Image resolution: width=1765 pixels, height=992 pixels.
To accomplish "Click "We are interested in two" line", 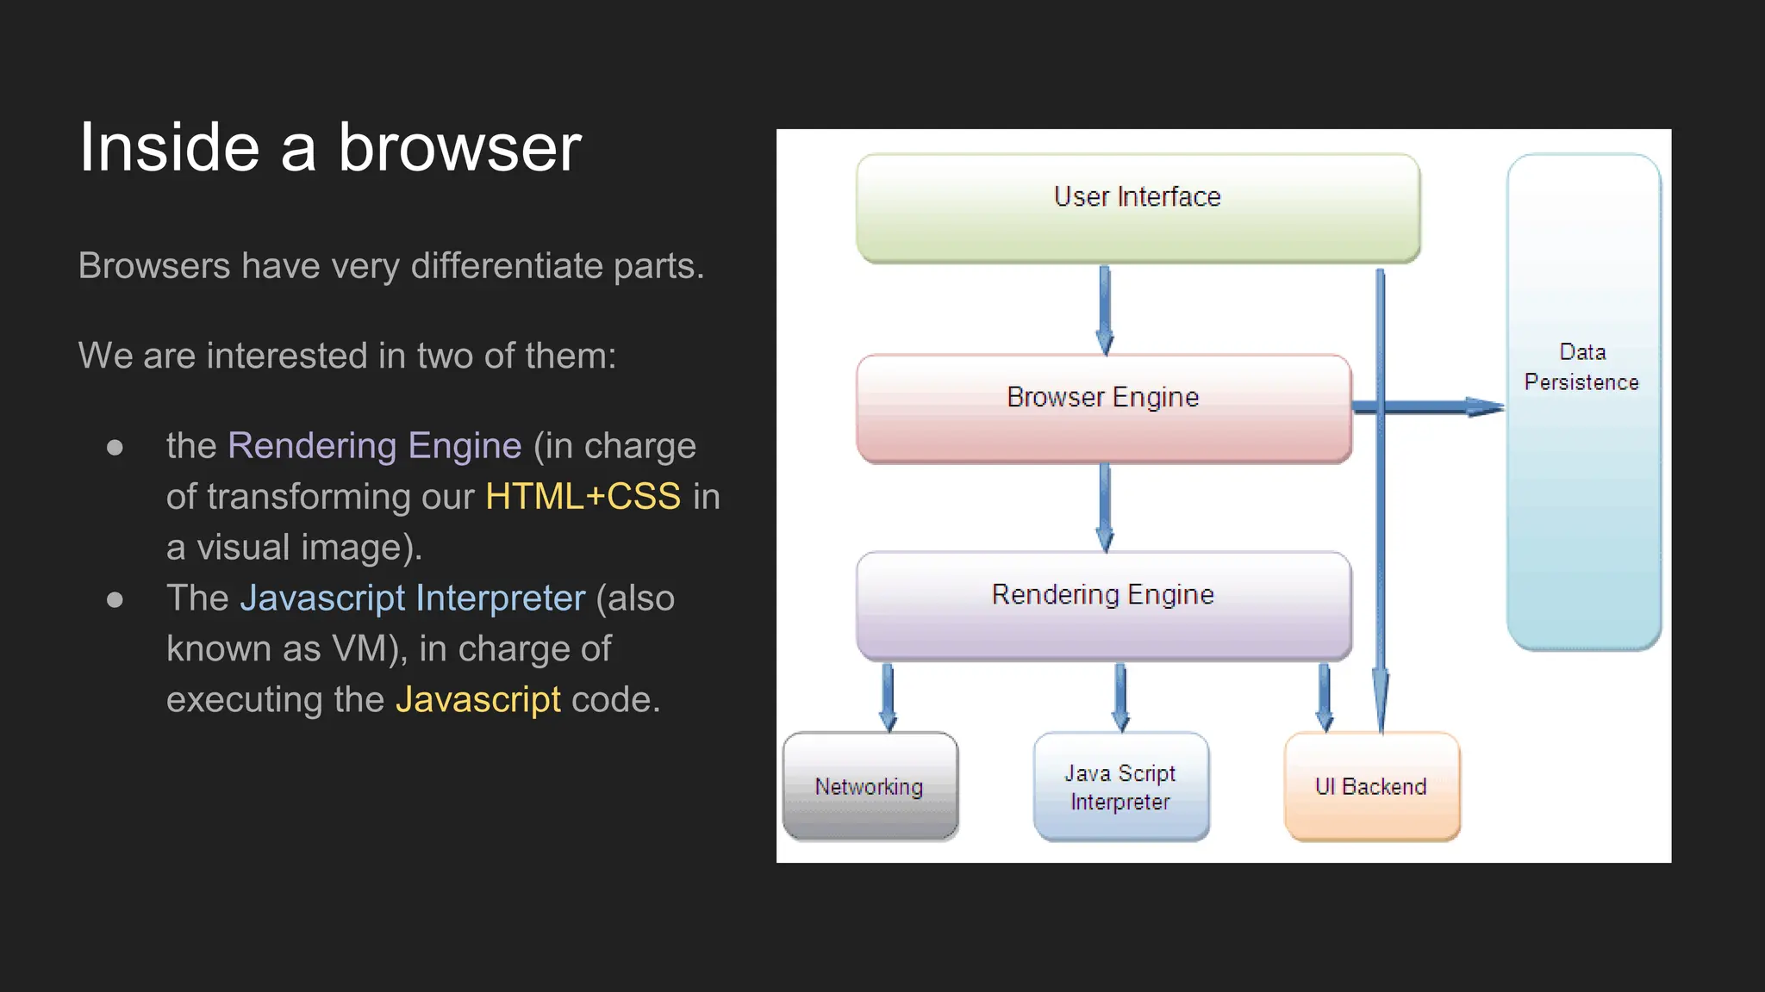I will (346, 356).
